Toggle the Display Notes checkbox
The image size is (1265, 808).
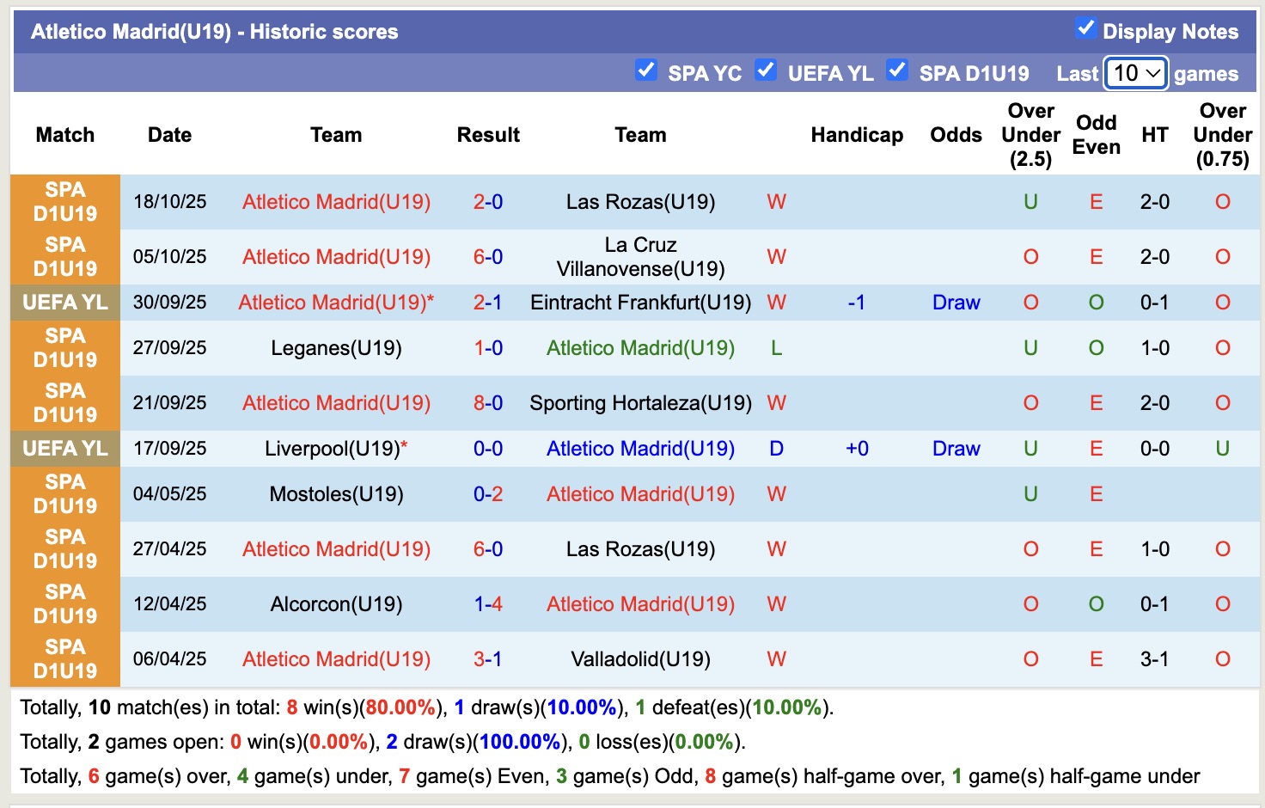[1085, 28]
